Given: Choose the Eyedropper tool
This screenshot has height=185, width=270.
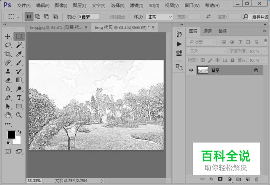Looking at the screenshot, I should coord(19,54).
